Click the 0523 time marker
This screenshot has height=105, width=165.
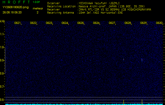coord(49,23)
